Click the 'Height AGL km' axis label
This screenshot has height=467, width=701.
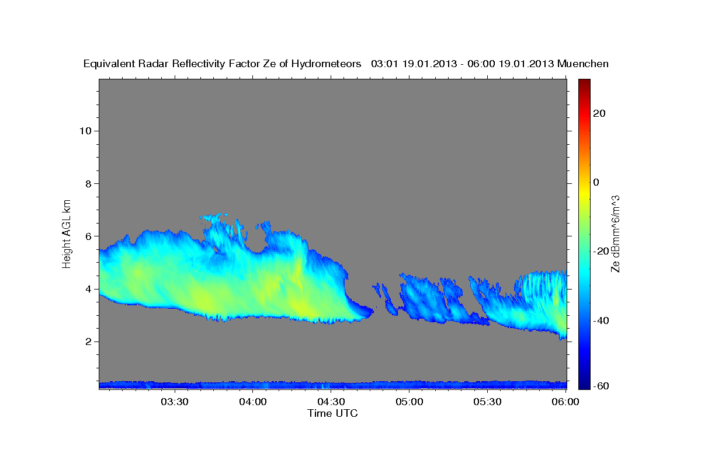[67, 233]
